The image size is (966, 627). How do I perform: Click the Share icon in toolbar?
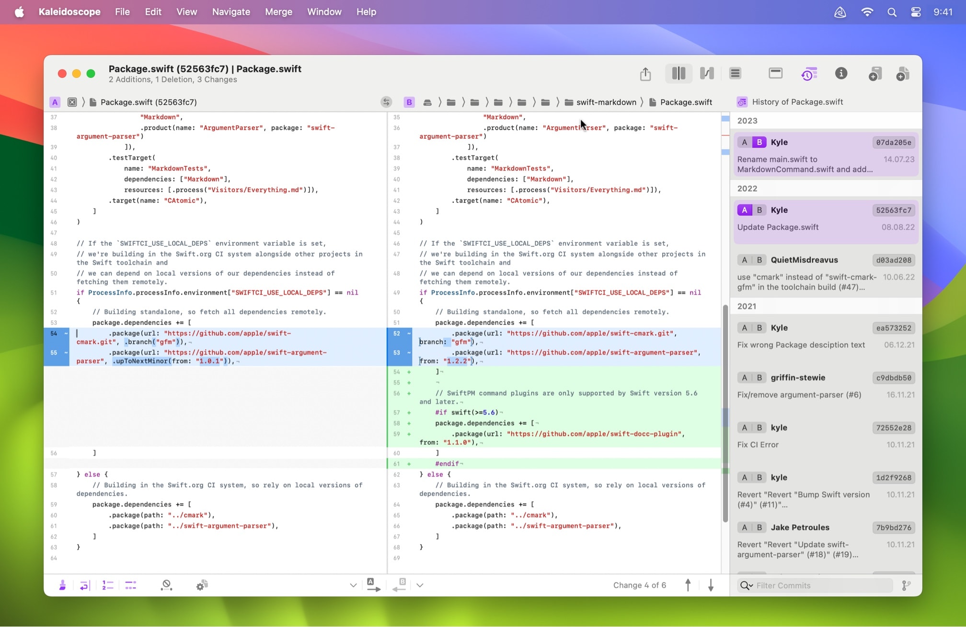(645, 74)
